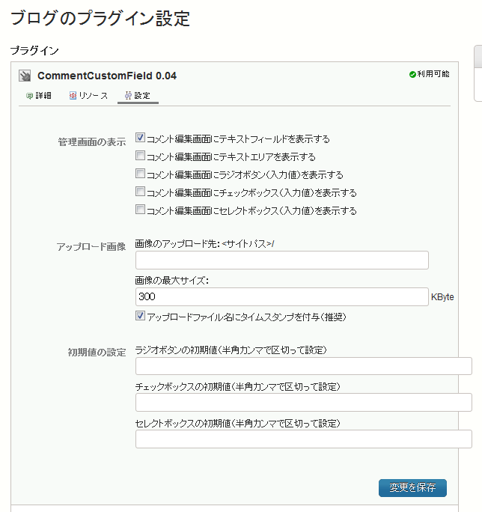Click the 画像のアップロード先 input field
The image size is (482, 512).
[282, 260]
